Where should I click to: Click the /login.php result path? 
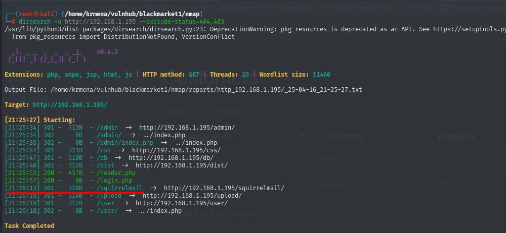coord(114,181)
